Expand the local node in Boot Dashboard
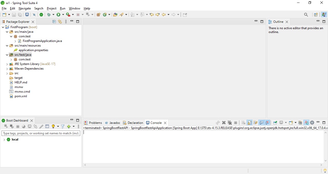 coord(4,140)
